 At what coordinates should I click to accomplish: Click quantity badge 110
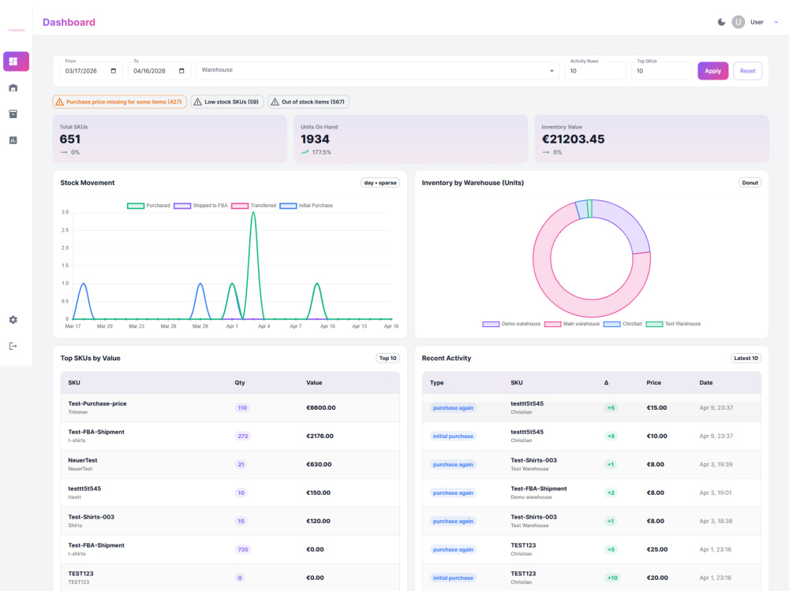[x=242, y=407]
